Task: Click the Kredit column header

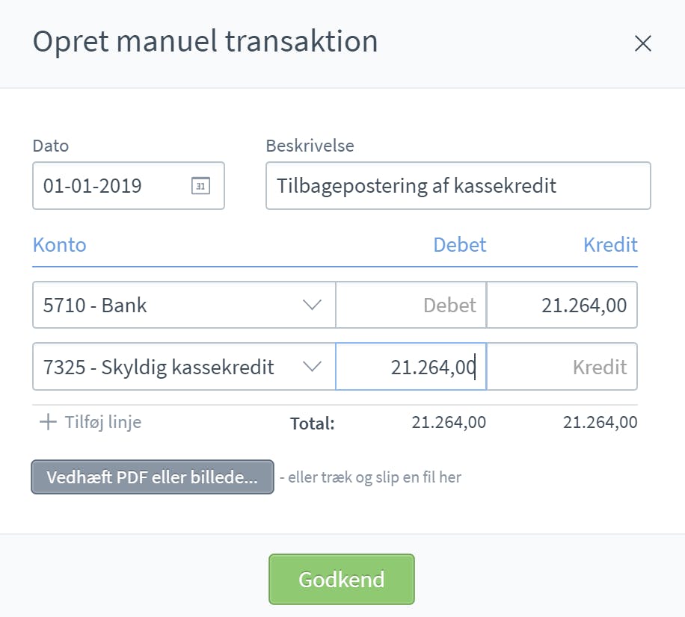Action: pyautogui.click(x=610, y=245)
